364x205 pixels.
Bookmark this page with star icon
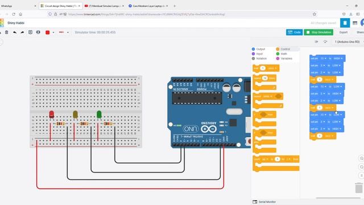pyautogui.click(x=315, y=14)
